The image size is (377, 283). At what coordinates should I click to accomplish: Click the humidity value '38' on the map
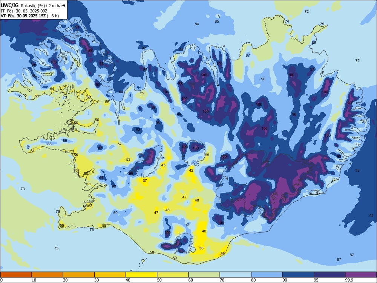tap(201, 248)
